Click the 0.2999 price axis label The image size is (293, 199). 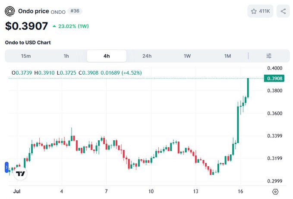275,181
